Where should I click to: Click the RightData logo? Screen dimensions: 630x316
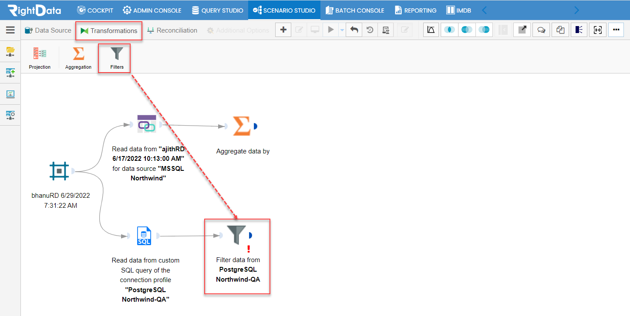click(34, 10)
